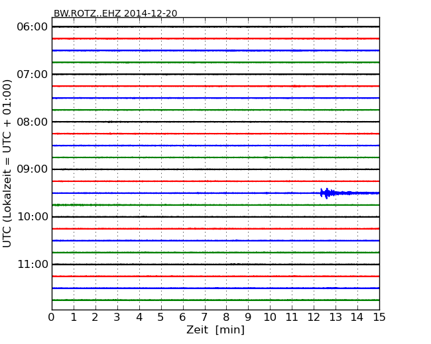Click the x-axis label Zeit [min]
The image size is (431, 344).
(x=215, y=329)
